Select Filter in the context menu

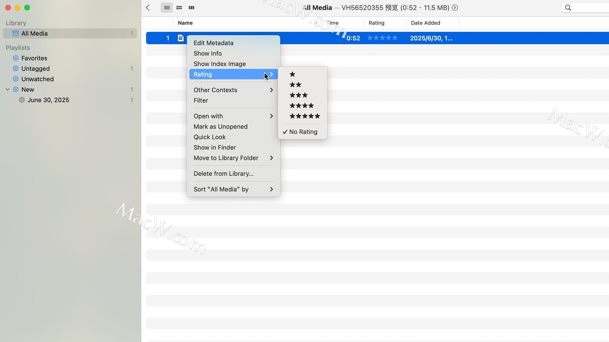coord(233,100)
